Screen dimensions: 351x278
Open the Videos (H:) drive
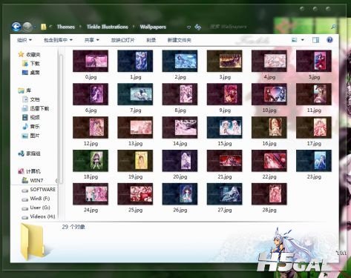coord(39,216)
